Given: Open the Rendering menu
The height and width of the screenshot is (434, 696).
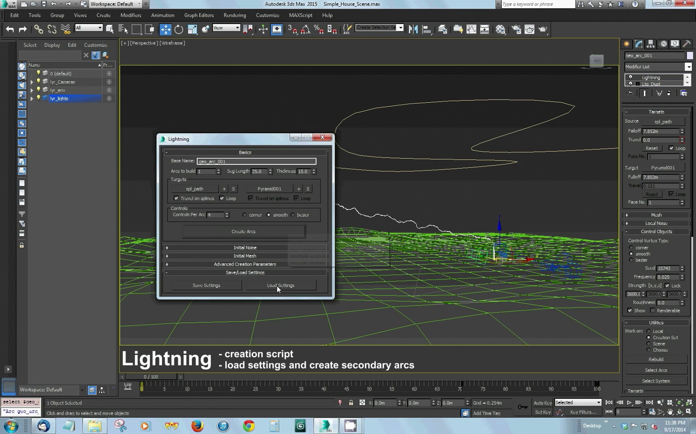Looking at the screenshot, I should point(235,15).
